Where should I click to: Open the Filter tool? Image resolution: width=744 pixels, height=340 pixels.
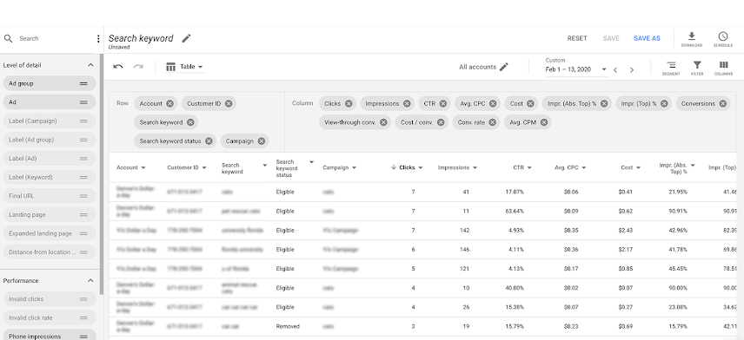tap(697, 69)
